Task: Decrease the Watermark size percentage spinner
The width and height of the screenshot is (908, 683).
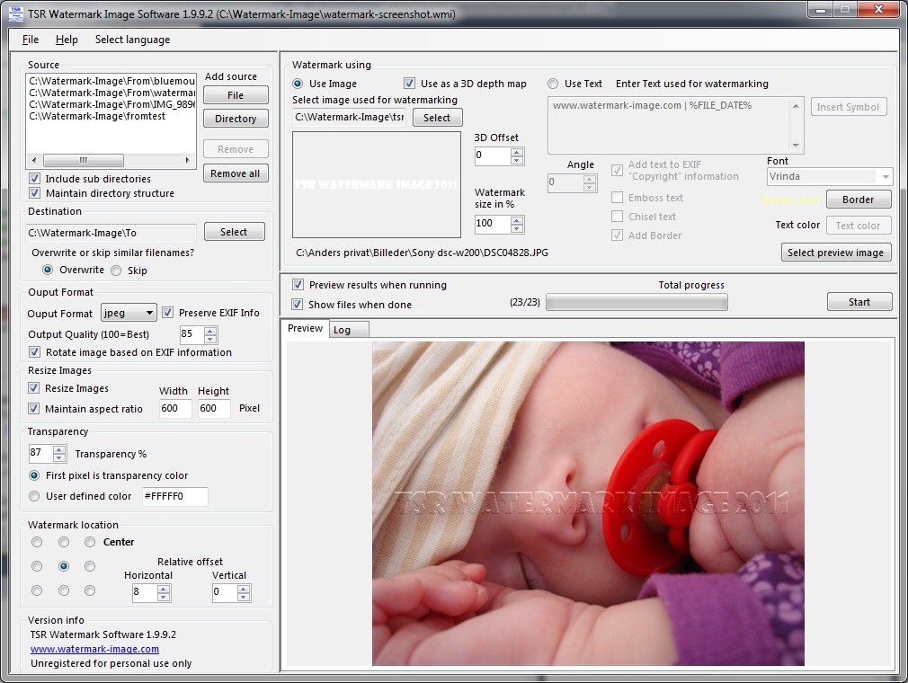Action: tap(517, 228)
